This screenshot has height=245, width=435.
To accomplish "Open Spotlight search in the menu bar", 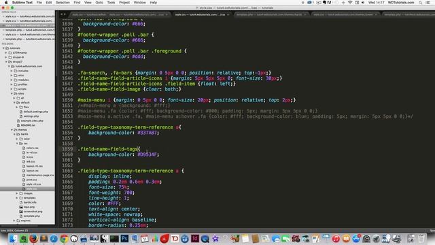I will point(421,3).
